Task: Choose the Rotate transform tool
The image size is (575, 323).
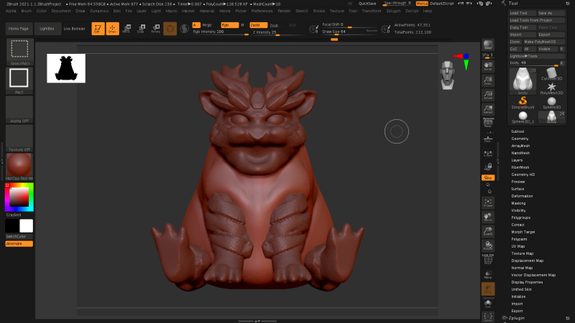Action: [155, 29]
